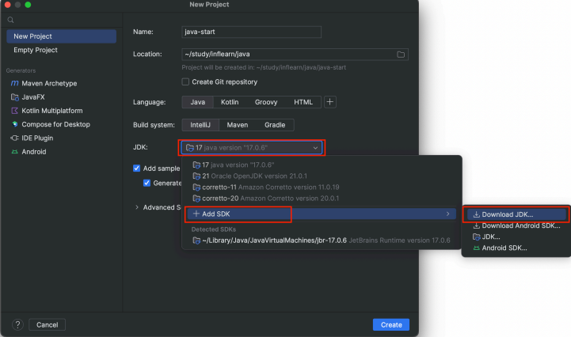This screenshot has width=571, height=337.
Task: Select Empty Project in sidebar
Action: (x=61, y=50)
